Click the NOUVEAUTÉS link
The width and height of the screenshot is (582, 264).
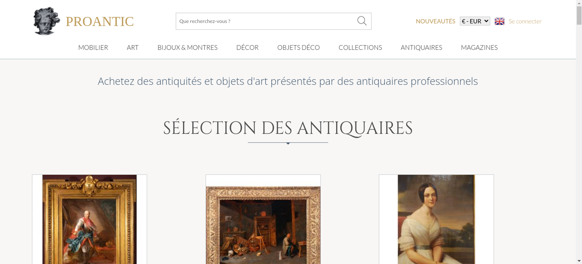pos(435,21)
